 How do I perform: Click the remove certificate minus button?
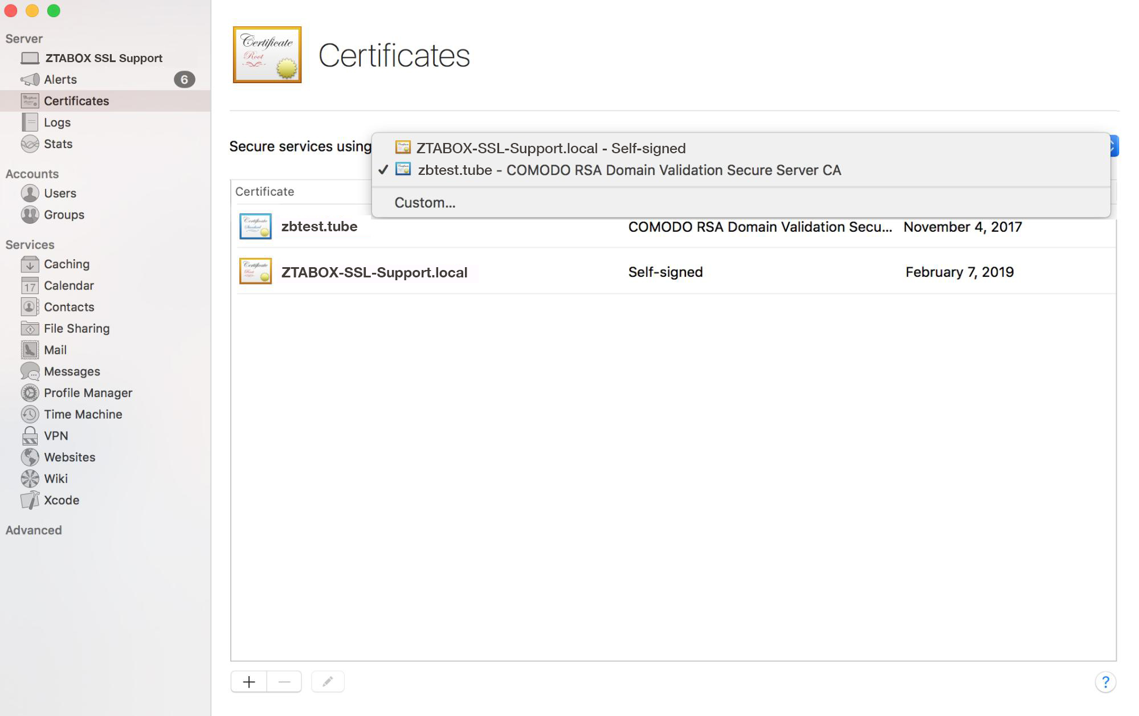(x=284, y=682)
